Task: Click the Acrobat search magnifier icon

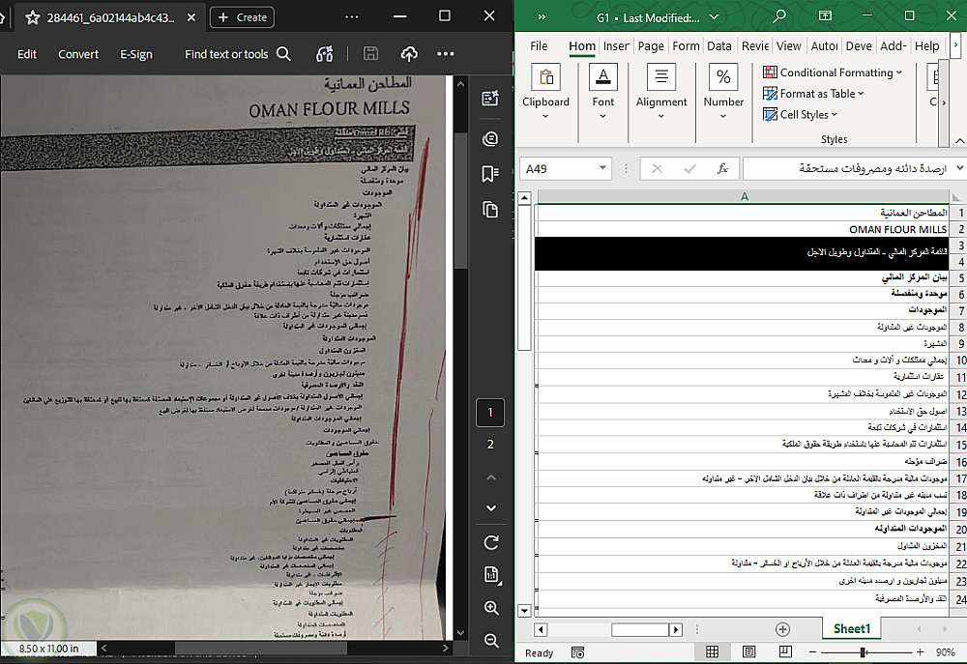Action: coord(283,54)
